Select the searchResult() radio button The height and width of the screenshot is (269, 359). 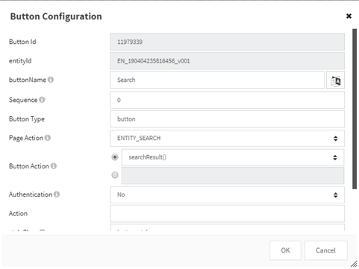pyautogui.click(x=115, y=157)
